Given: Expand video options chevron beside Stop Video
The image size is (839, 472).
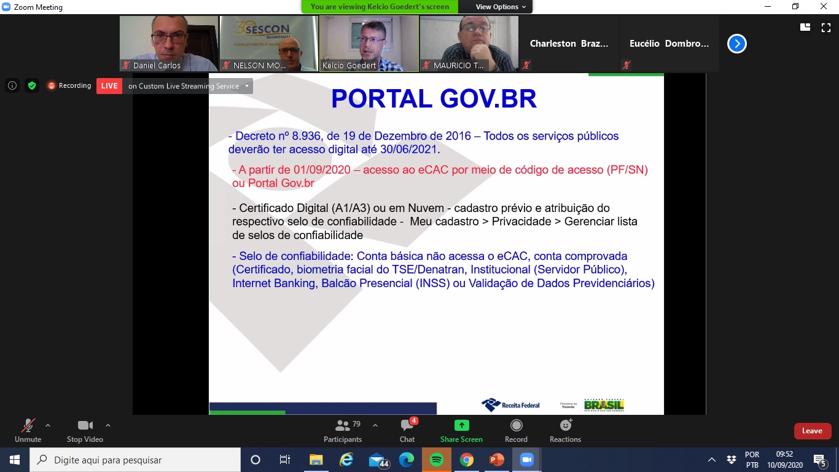Looking at the screenshot, I should 108,425.
